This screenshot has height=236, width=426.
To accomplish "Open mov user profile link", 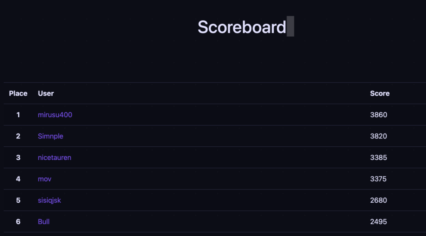I will click(45, 179).
